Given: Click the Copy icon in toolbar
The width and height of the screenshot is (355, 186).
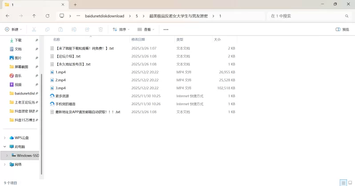Looking at the screenshot, I should (47, 30).
